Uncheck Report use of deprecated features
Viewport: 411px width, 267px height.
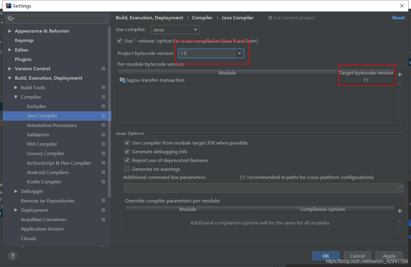tap(127, 160)
